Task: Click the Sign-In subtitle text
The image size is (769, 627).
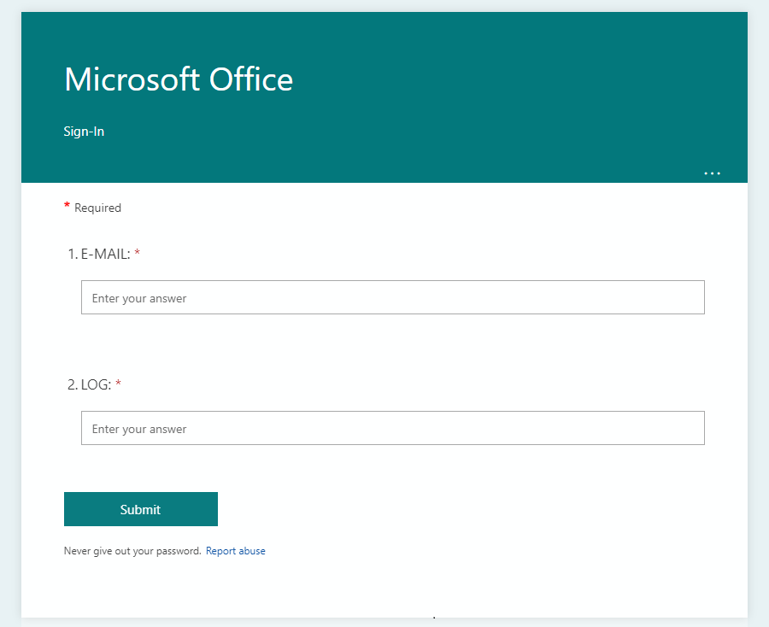Action: (84, 132)
